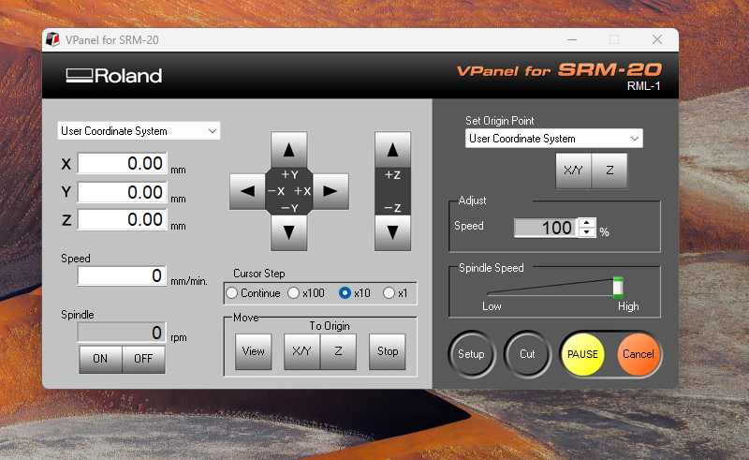Click the Spindle Speed slider handle
Screen dimensions: 749x460
618,288
